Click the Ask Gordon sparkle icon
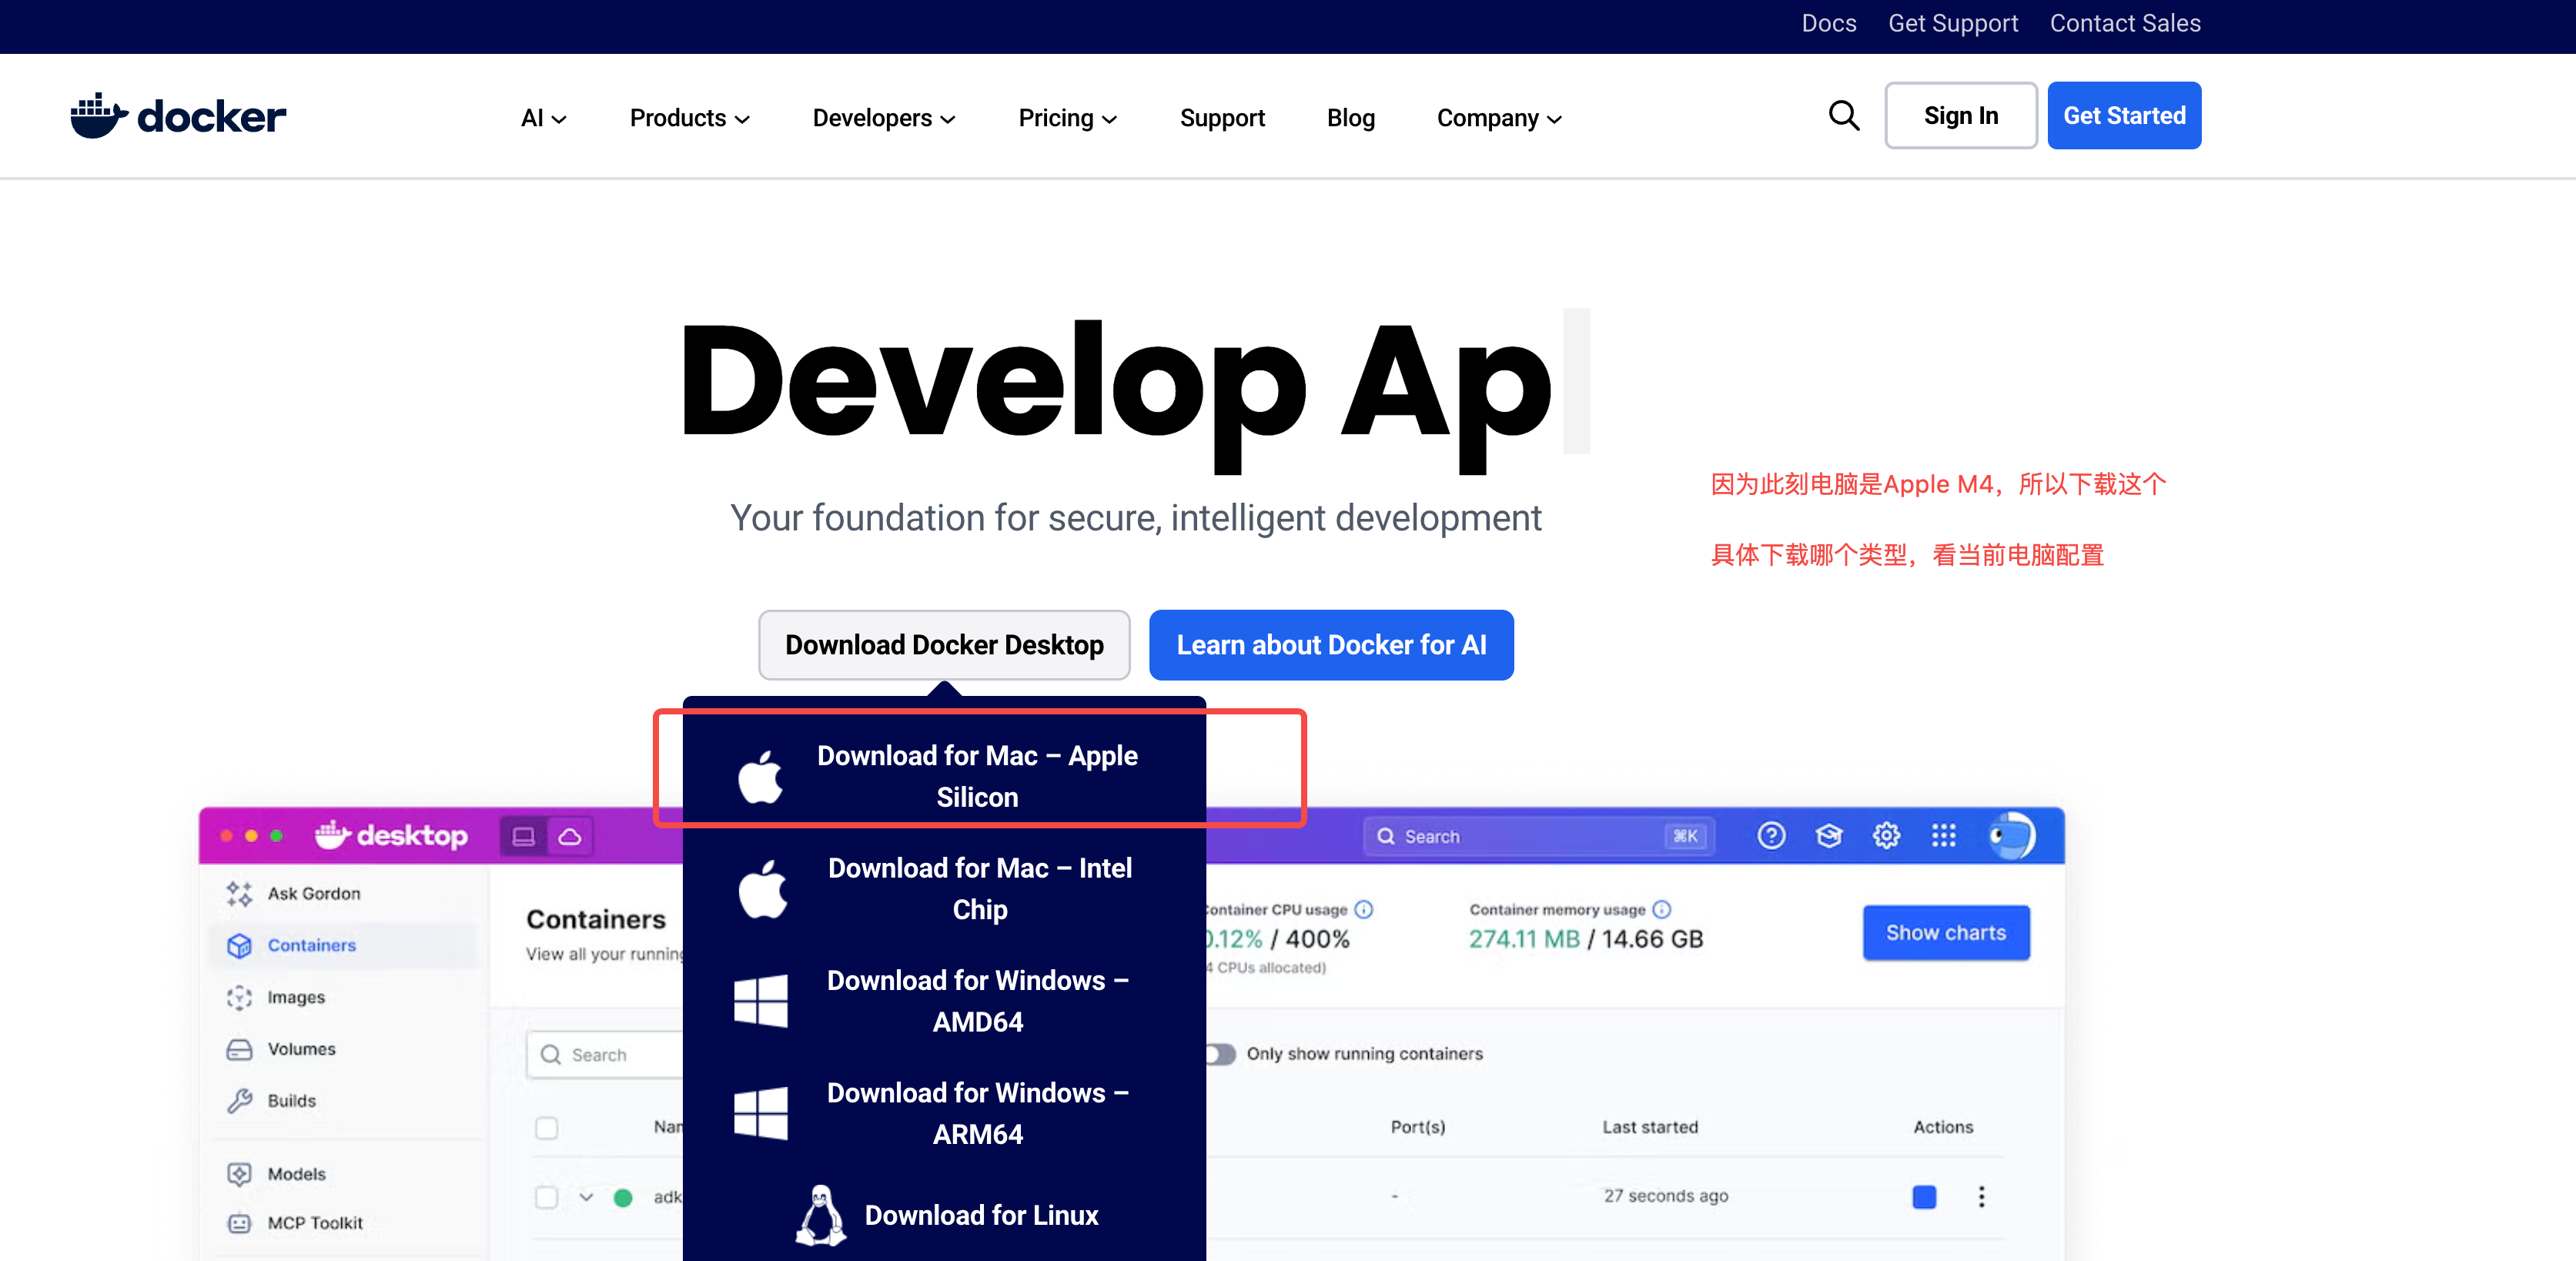 239,893
